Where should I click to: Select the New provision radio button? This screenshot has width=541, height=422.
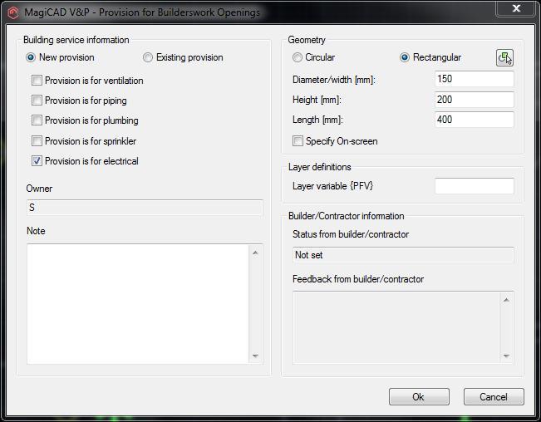31,57
